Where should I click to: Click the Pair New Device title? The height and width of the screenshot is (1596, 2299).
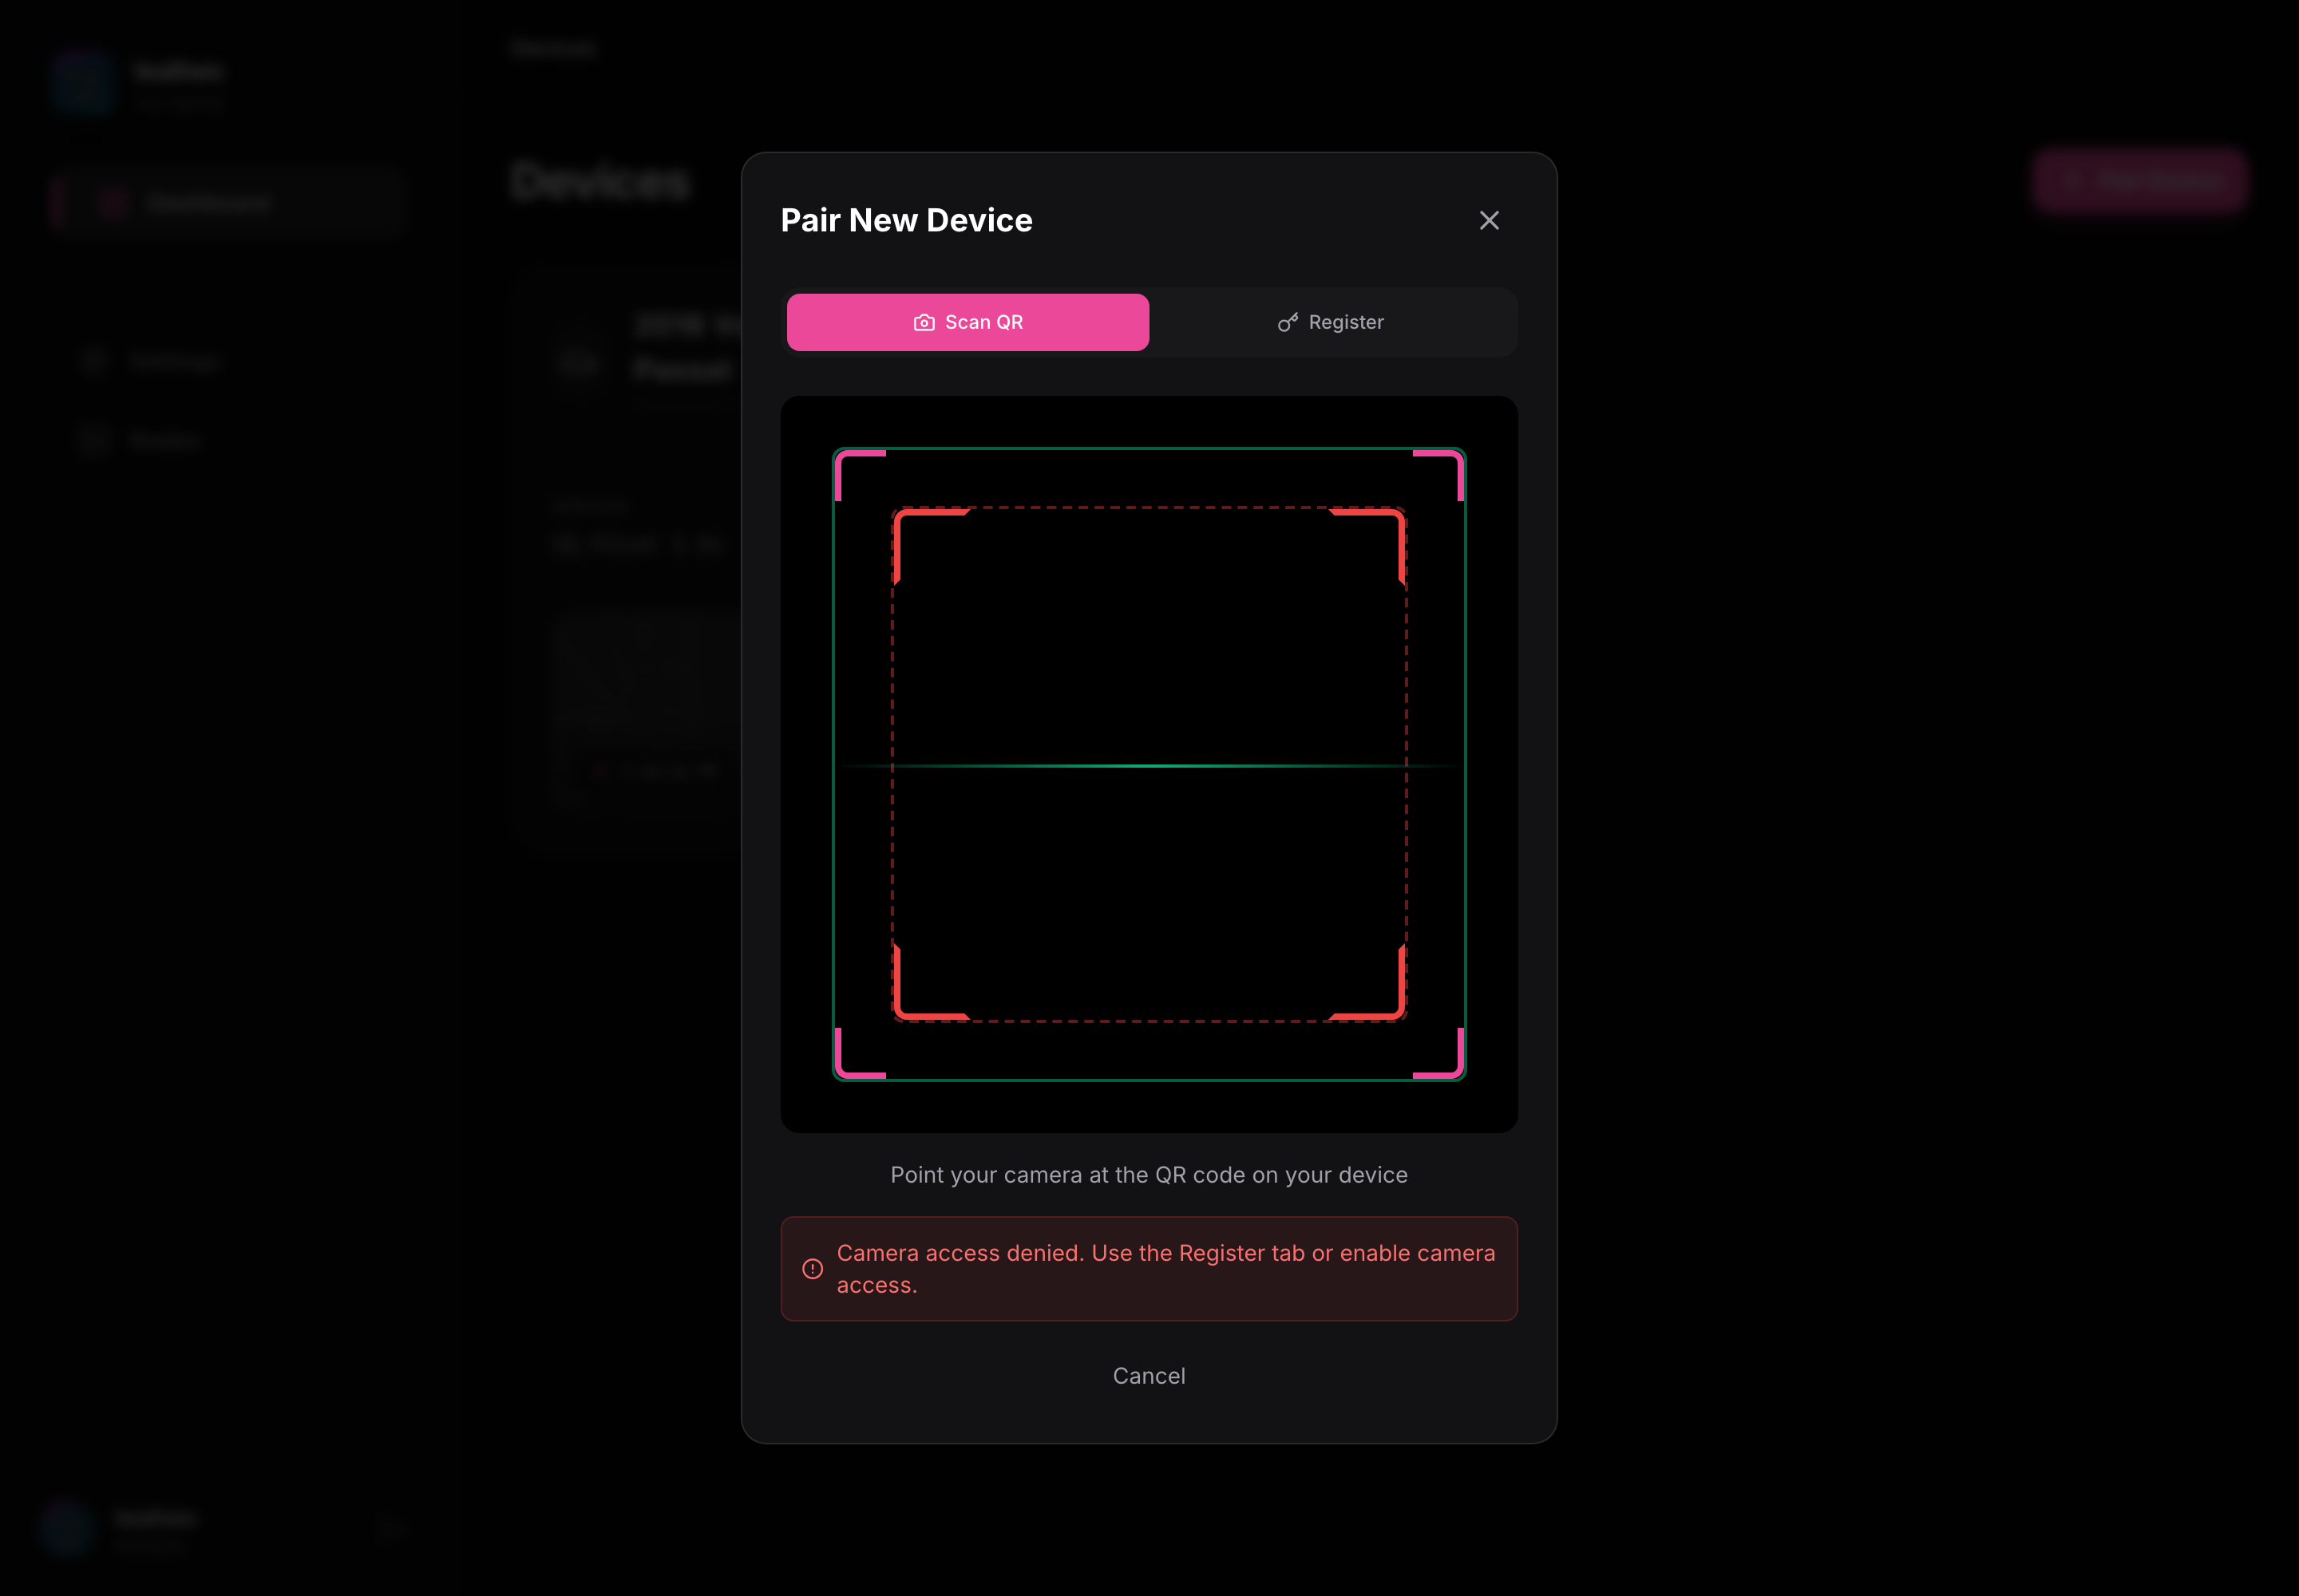[906, 220]
